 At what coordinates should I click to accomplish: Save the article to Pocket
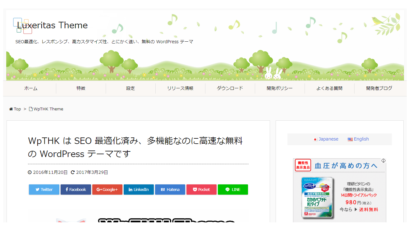coord(201,190)
